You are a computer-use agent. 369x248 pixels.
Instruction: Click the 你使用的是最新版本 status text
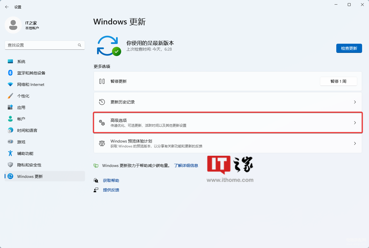click(x=150, y=43)
